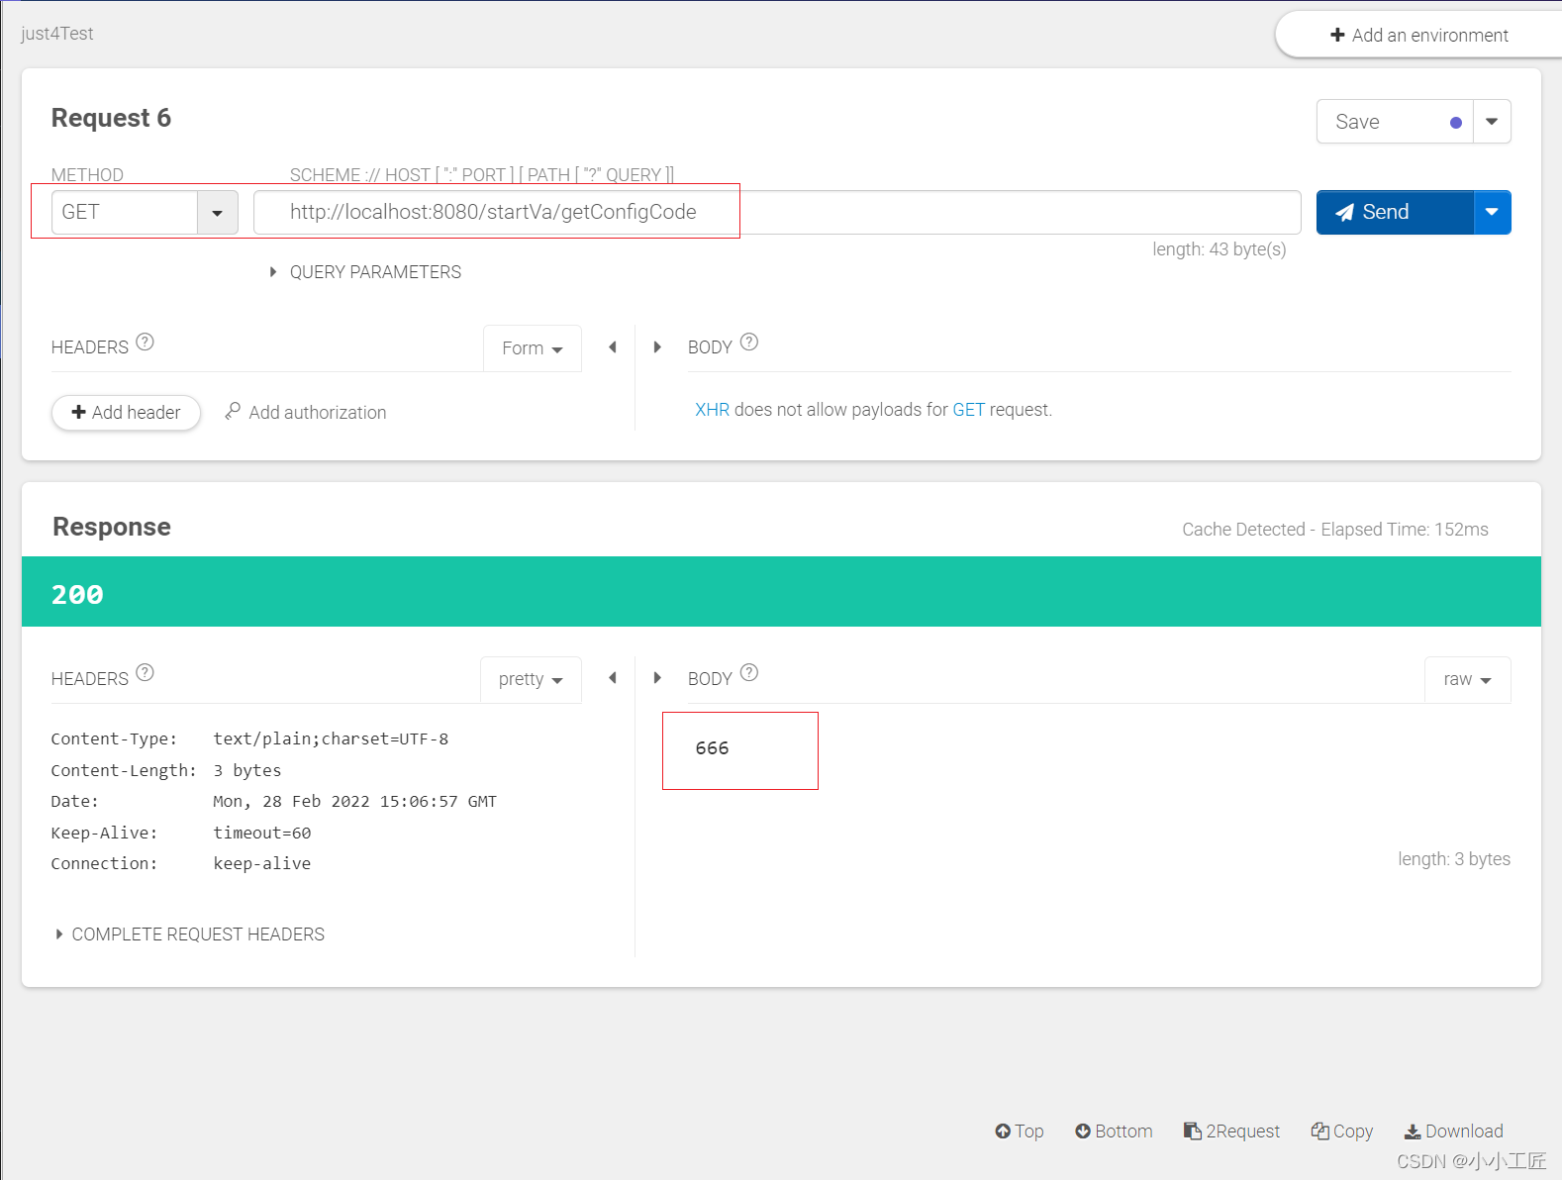The height and width of the screenshot is (1180, 1562).
Task: Click the help icon beside request BODY
Action: click(x=749, y=343)
